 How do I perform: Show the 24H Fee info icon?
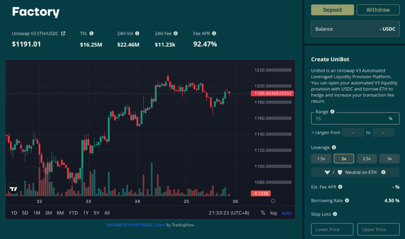coord(175,33)
